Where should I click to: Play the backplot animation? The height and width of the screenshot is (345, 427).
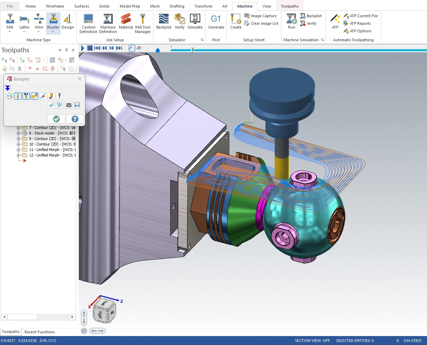pos(83,48)
